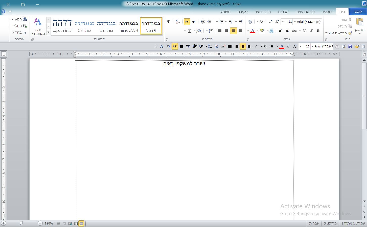This screenshot has width=367, height=227.
Task: Click the Paste (הדבק) clipboard icon
Action: coord(359,22)
